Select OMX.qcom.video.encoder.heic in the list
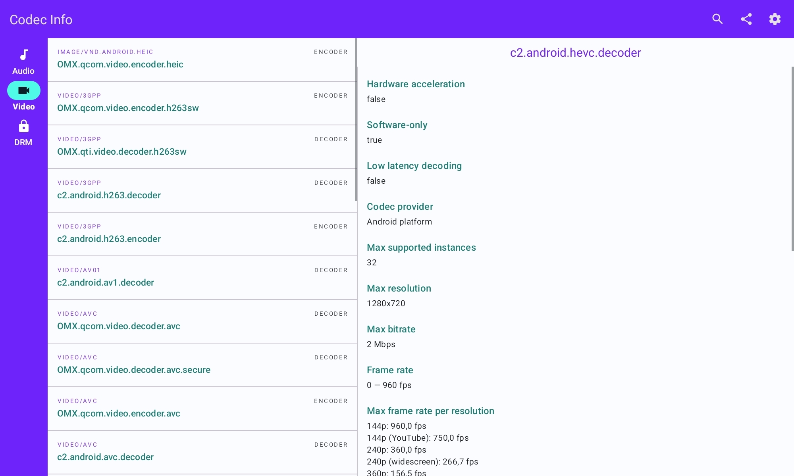 202,59
